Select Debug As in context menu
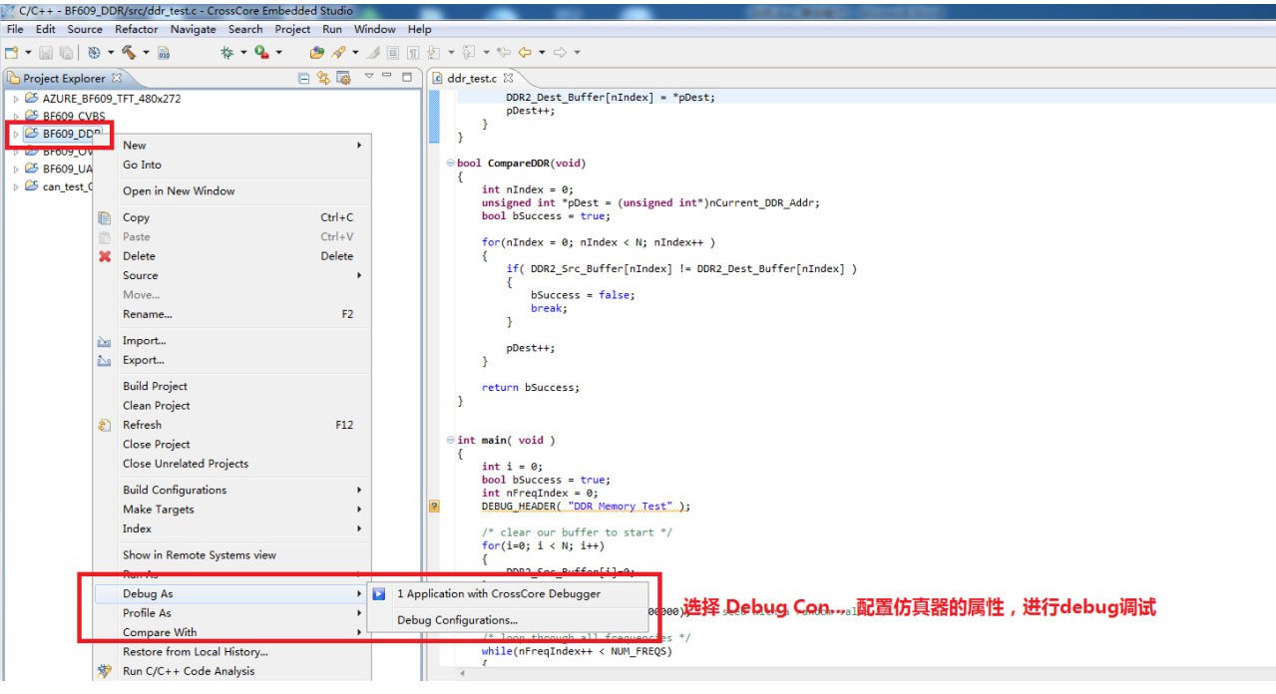The width and height of the screenshot is (1276, 694). coord(231,593)
